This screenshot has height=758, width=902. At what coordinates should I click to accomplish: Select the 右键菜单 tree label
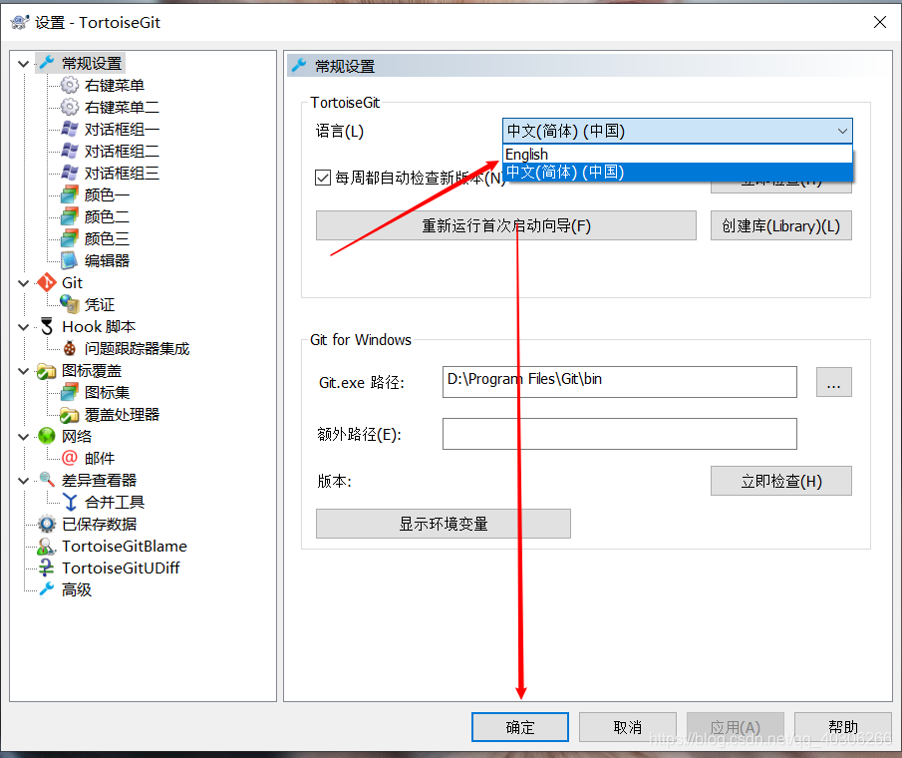click(115, 85)
